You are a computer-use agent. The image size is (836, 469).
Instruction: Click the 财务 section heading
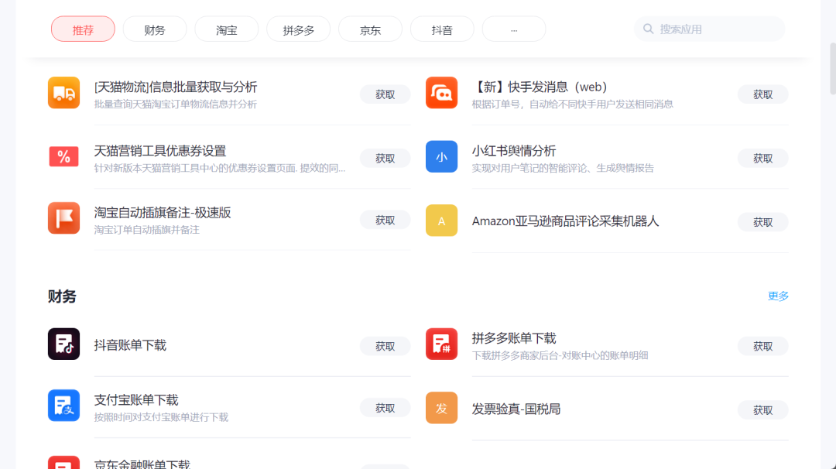(x=62, y=296)
